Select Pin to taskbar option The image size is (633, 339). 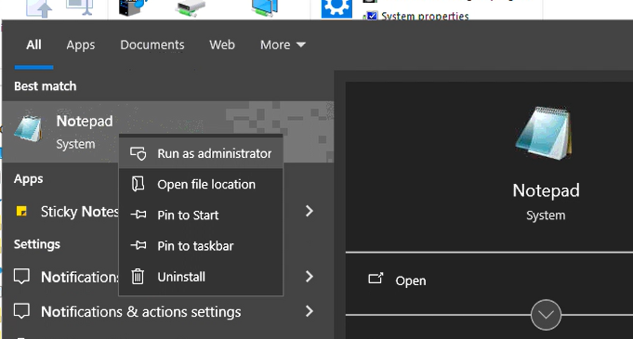tap(201, 246)
